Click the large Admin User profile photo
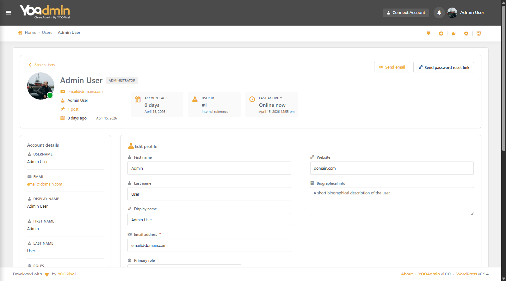 coord(41,86)
